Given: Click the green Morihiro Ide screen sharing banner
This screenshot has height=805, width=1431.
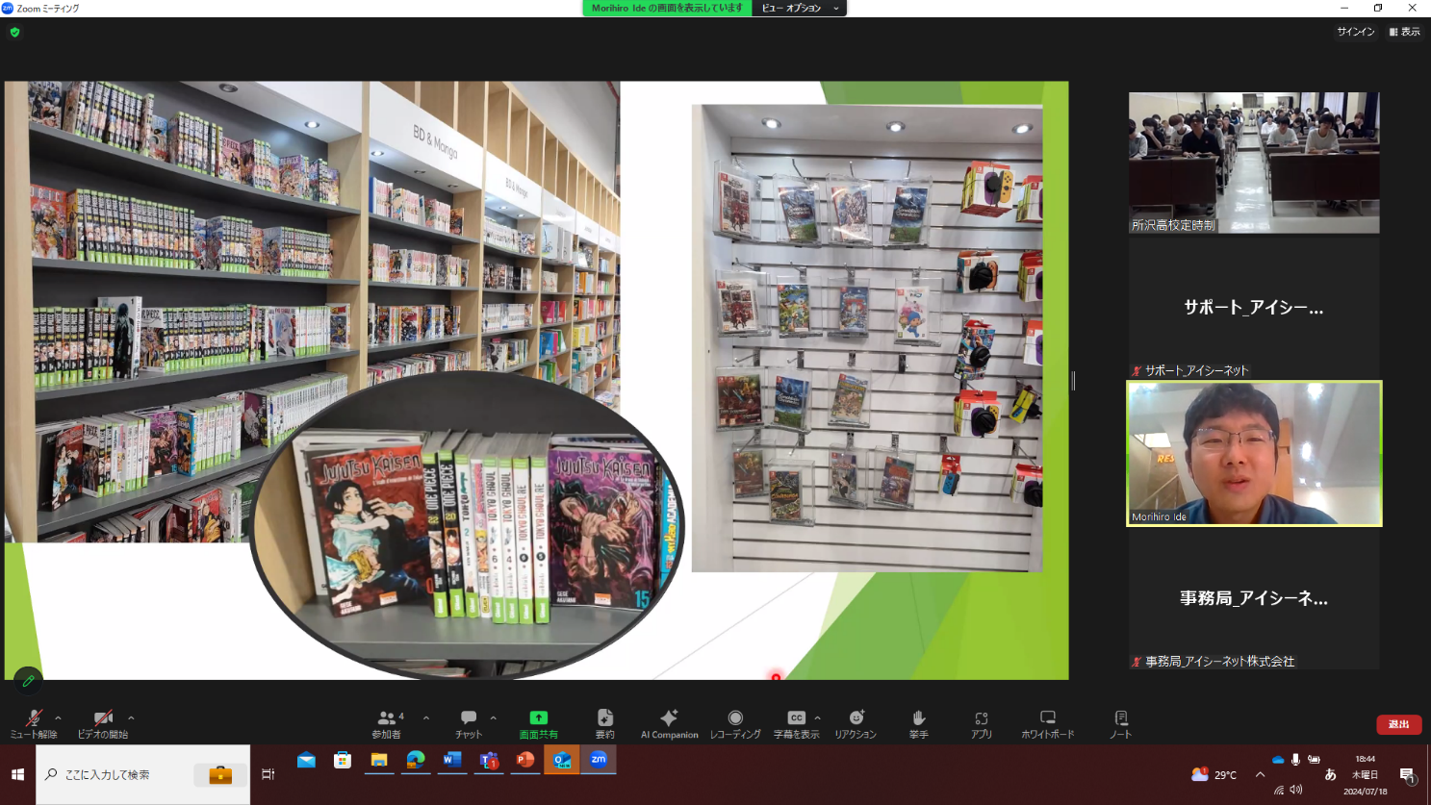Looking at the screenshot, I should point(667,8).
